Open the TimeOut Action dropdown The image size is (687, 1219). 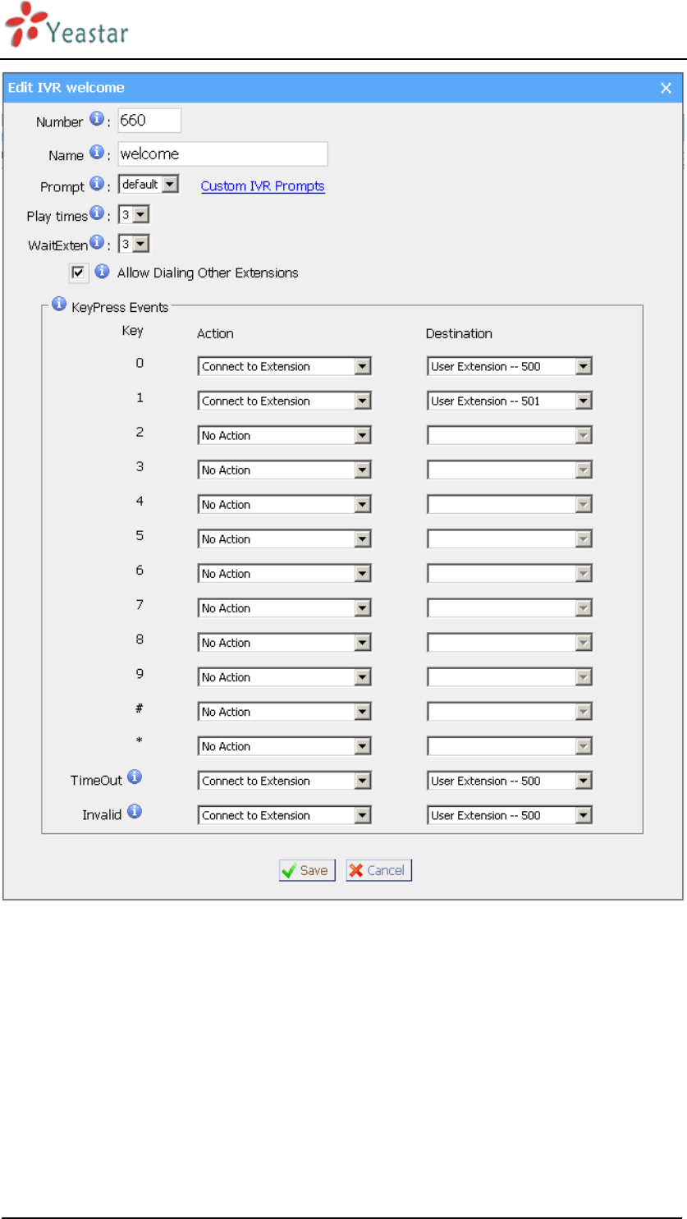[284, 781]
